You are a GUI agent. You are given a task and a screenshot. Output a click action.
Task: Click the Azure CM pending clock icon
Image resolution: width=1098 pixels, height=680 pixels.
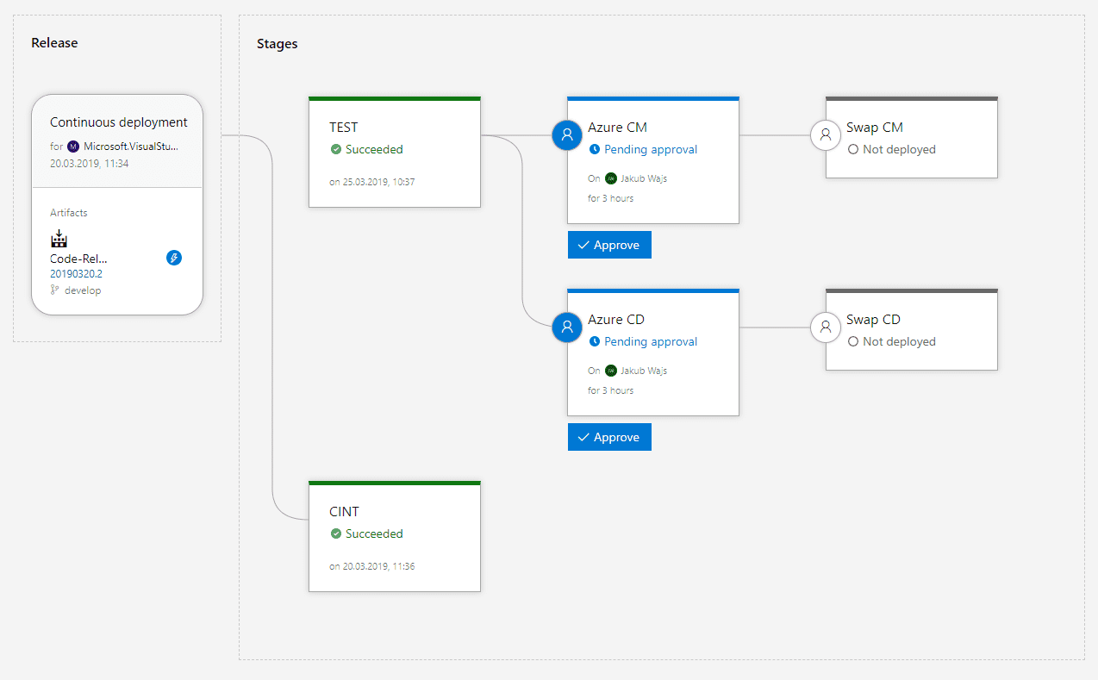click(595, 149)
